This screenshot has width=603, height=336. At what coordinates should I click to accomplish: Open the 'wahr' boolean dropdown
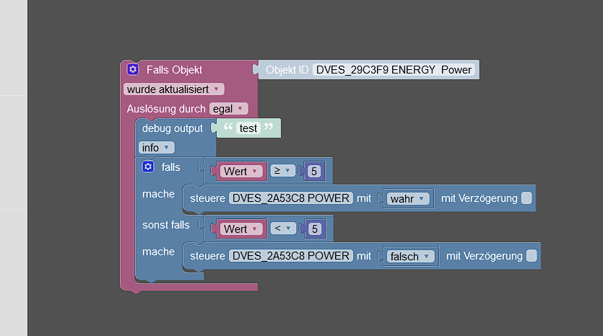click(407, 199)
